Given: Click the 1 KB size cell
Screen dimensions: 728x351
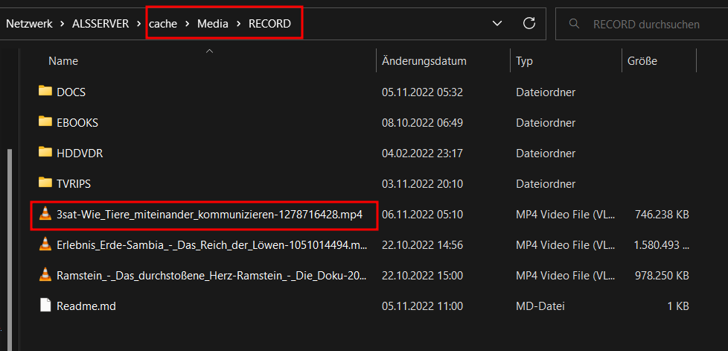Looking at the screenshot, I should pyautogui.click(x=678, y=306).
